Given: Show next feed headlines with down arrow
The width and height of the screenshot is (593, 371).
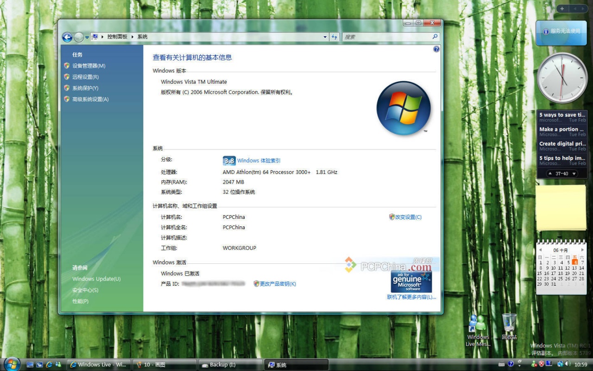Looking at the screenshot, I should [574, 174].
